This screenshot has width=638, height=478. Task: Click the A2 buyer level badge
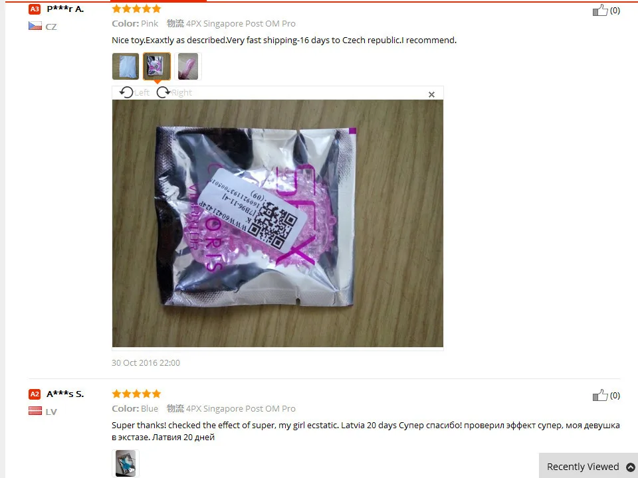35,394
